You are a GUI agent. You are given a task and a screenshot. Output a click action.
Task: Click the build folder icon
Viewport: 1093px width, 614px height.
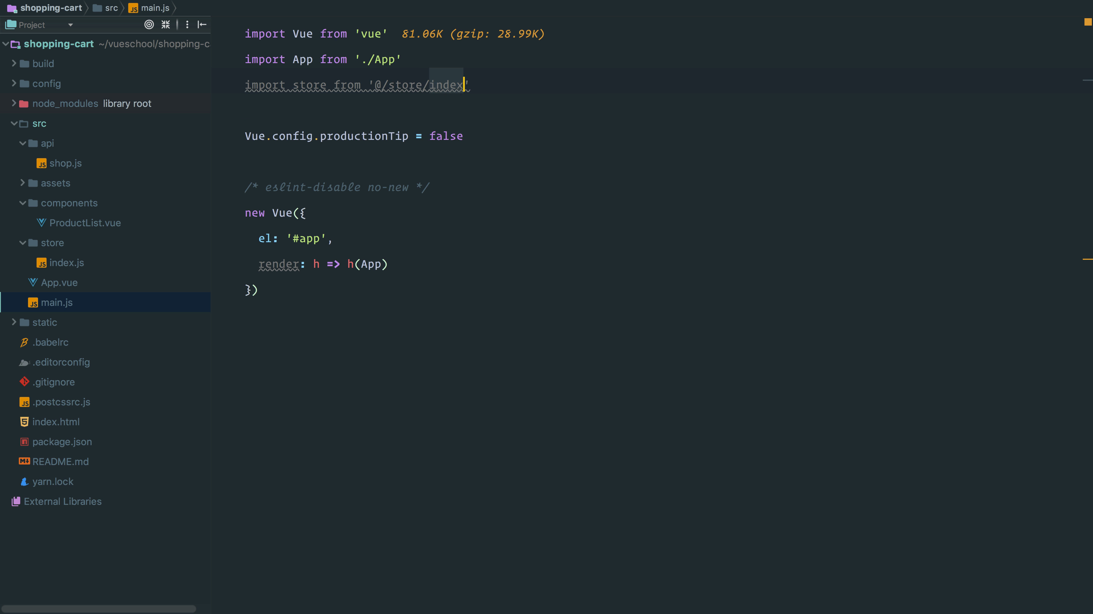pos(24,64)
